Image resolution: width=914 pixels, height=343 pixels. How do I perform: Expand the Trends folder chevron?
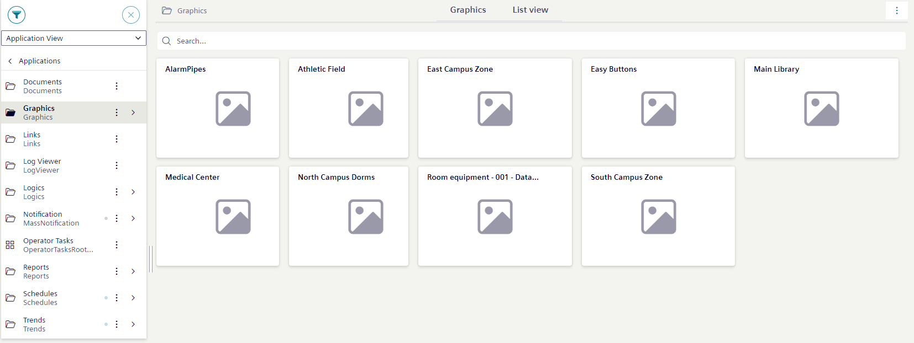tap(133, 324)
